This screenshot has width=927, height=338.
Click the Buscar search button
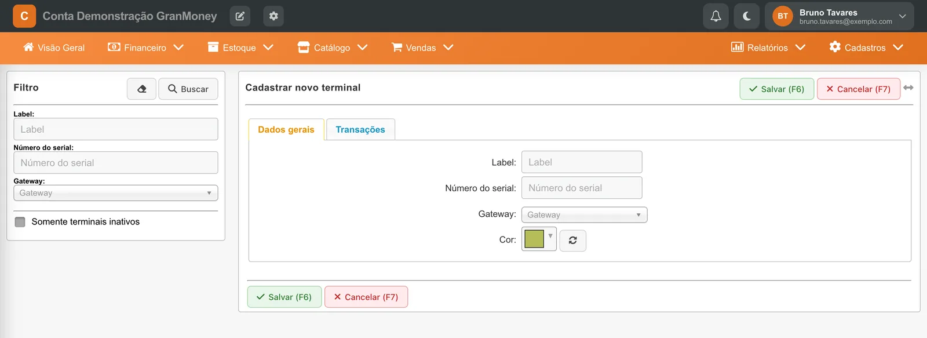tap(188, 89)
